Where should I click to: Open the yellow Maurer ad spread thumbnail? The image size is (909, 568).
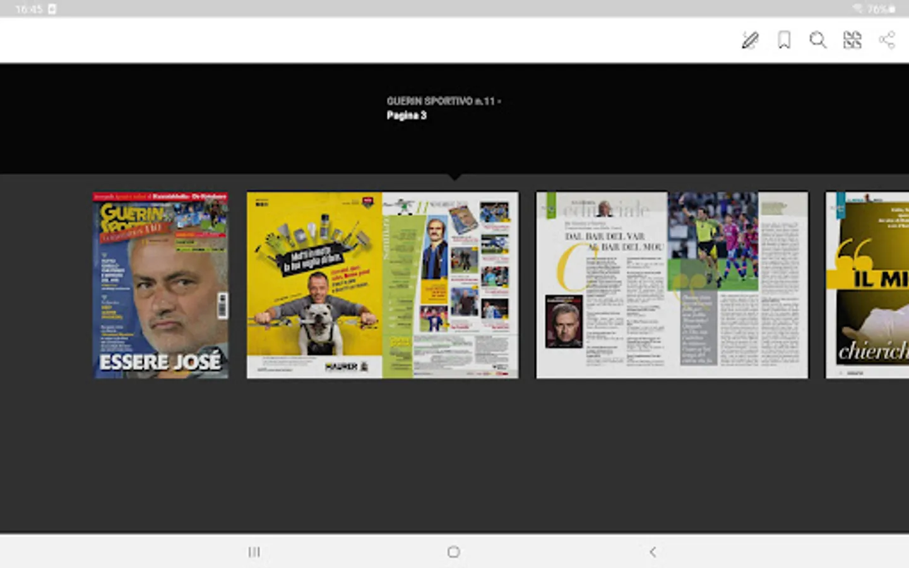(383, 285)
